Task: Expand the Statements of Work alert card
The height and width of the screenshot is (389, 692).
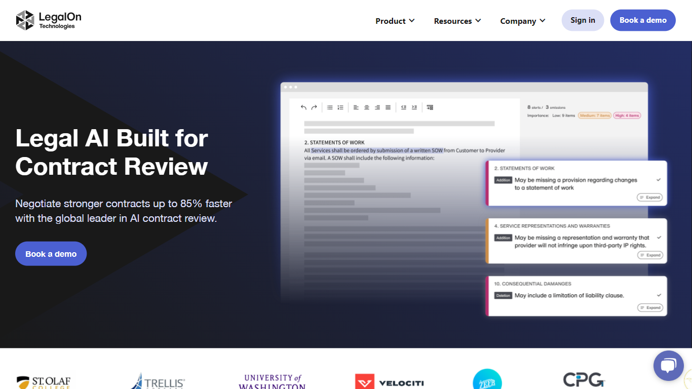Action: pos(650,198)
